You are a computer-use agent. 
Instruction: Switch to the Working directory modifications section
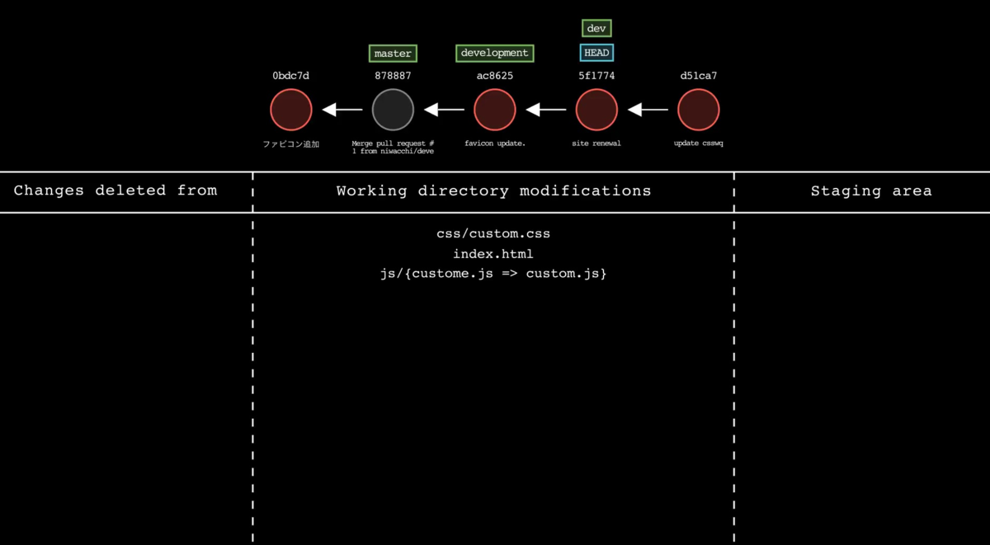pos(493,190)
